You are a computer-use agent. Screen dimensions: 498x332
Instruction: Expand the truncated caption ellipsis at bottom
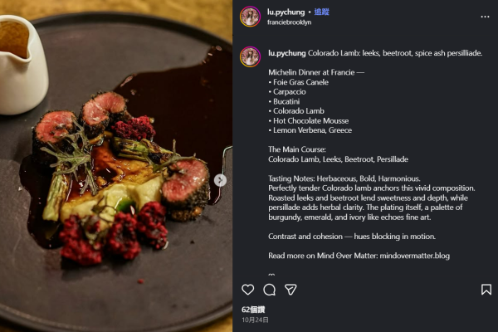tap(271, 272)
